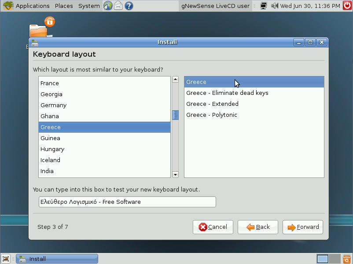This screenshot has width=353, height=264.
Task: Select Iceland in the country list
Action: [104, 160]
